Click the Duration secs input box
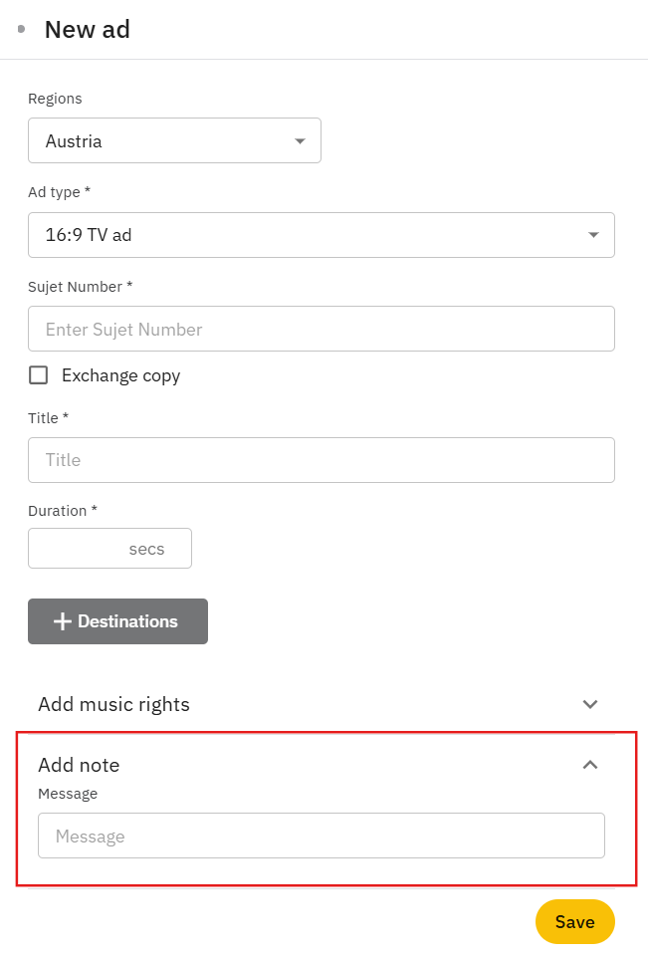The height and width of the screenshot is (959, 648). (x=80, y=549)
